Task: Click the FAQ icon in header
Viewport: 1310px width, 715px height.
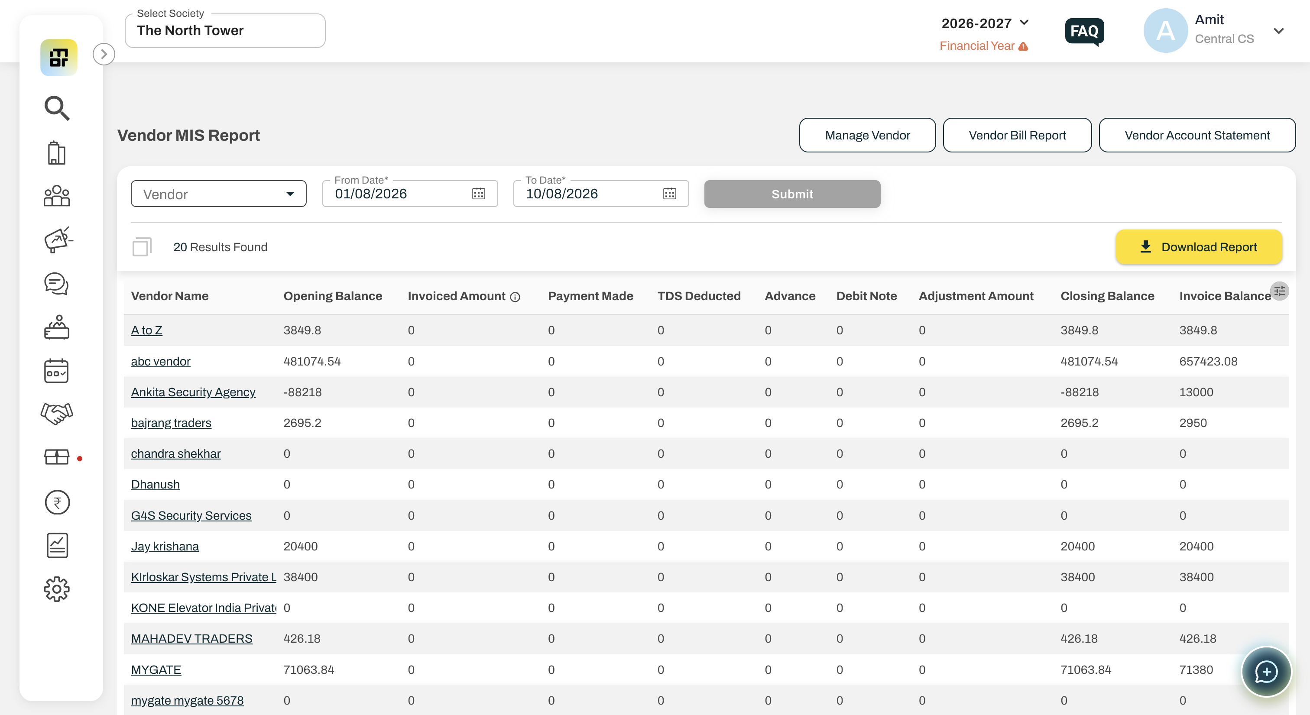Action: [x=1084, y=32]
